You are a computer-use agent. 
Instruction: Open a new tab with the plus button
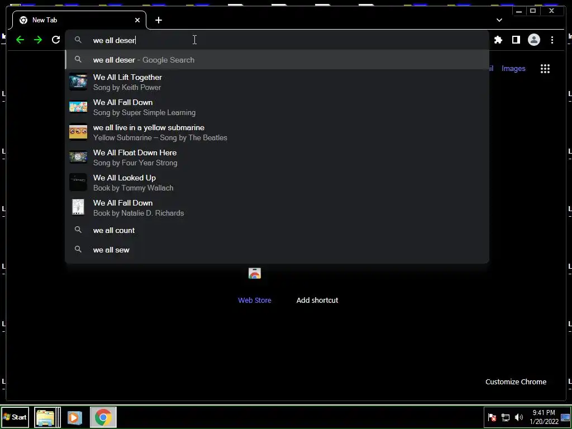158,20
